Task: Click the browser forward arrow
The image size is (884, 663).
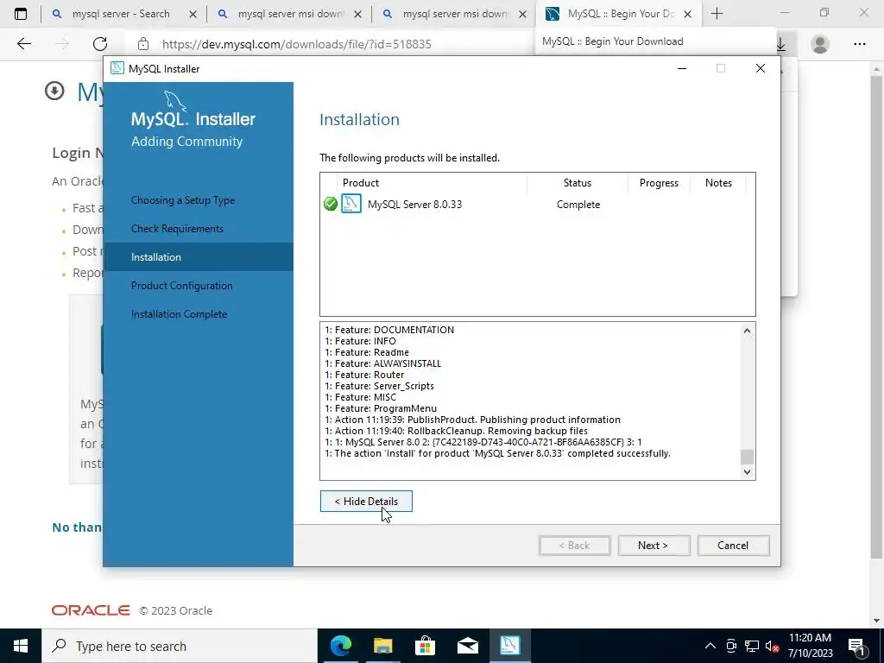Action: tap(62, 43)
